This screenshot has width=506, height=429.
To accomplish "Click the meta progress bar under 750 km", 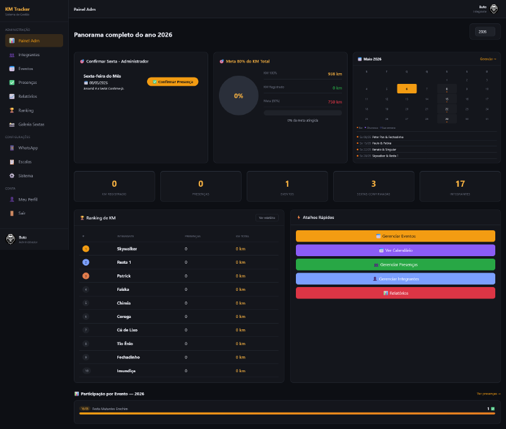I will pos(303,113).
